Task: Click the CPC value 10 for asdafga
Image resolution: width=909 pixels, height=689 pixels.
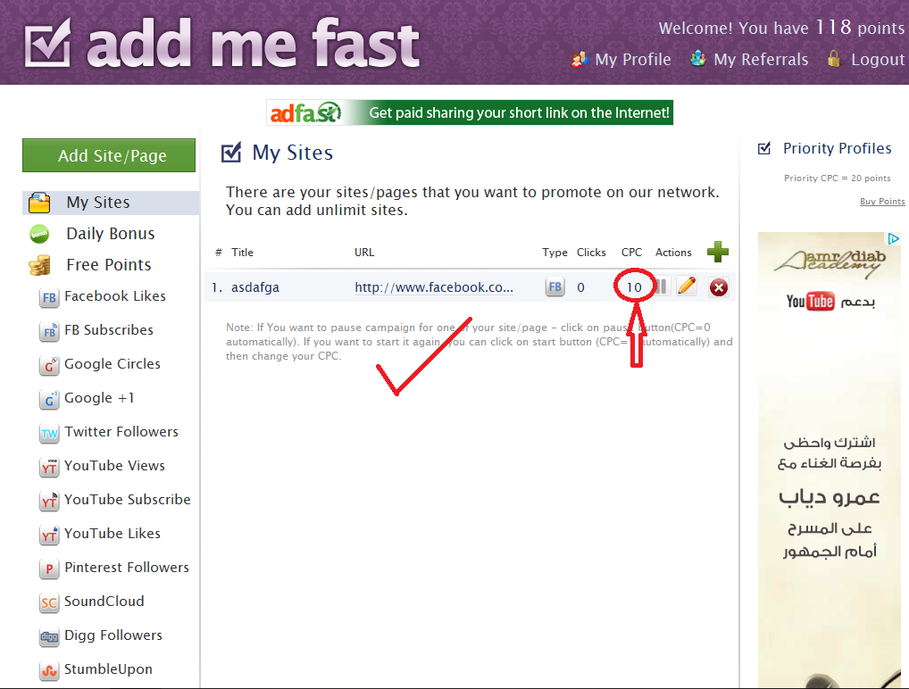Action: pos(634,287)
